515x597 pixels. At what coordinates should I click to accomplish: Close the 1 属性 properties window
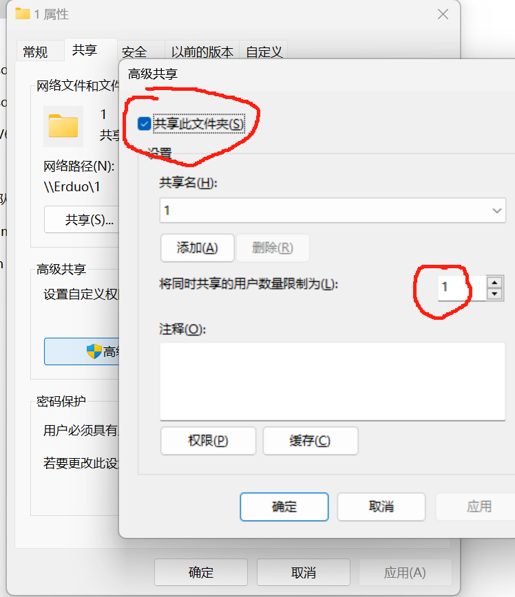point(443,14)
